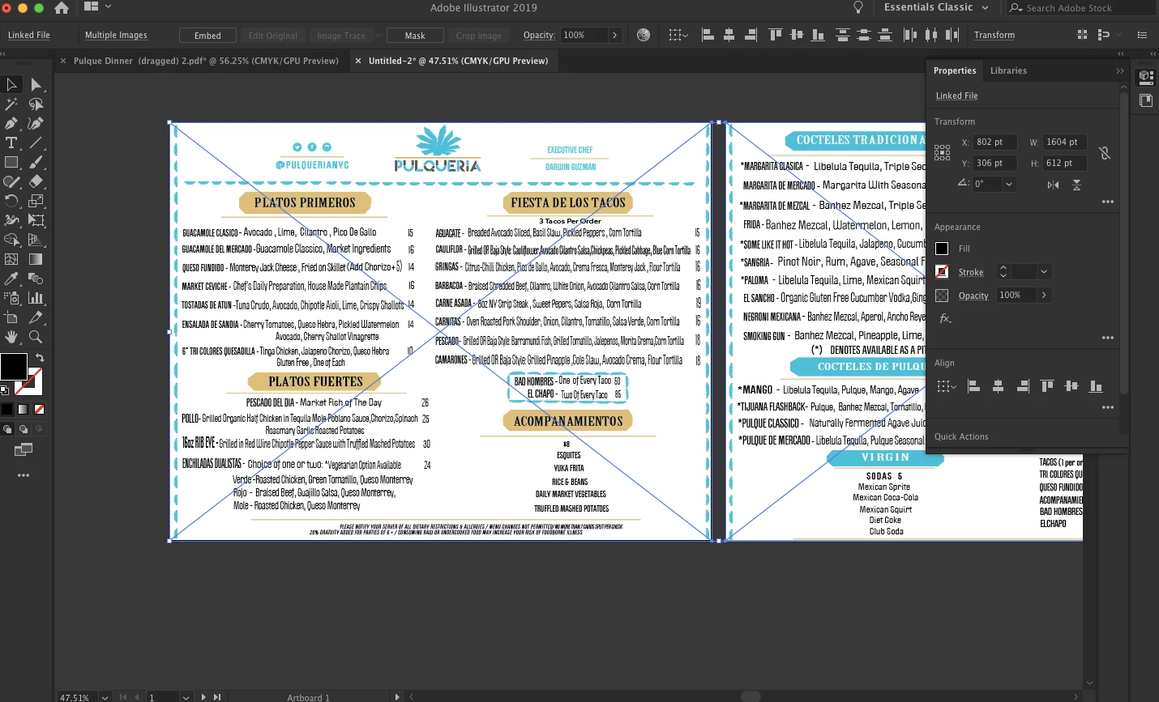Viewport: 1159px width, 702px height.
Task: Open the fx effects menu in Appearance
Action: [x=945, y=319]
